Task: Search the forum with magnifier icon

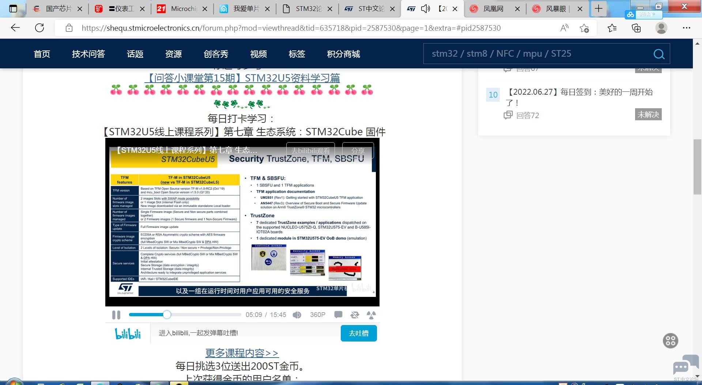Action: pos(659,54)
